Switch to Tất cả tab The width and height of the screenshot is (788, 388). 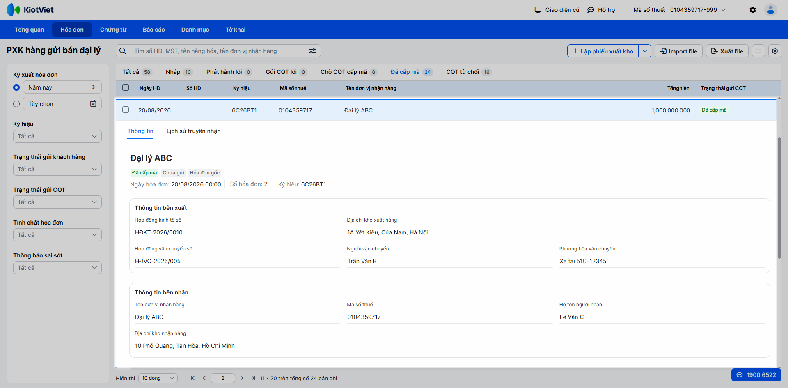137,72
